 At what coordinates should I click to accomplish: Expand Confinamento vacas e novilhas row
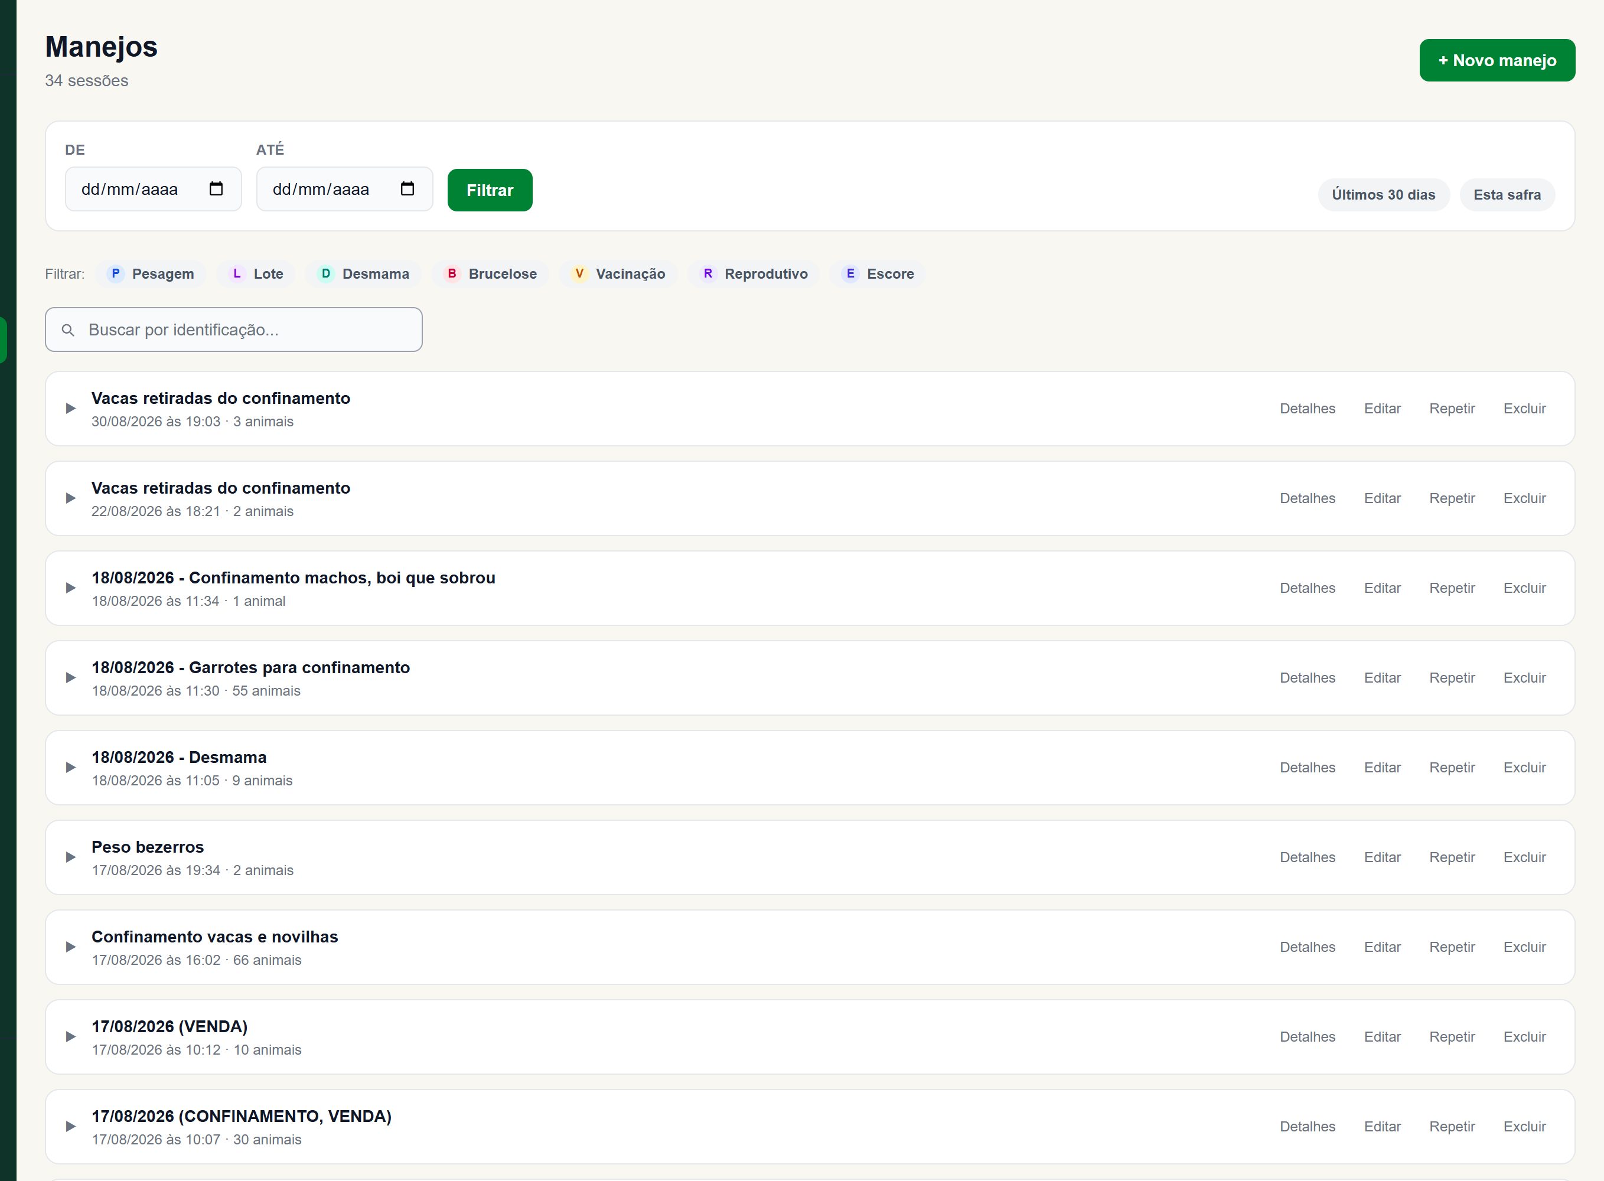pos(71,947)
